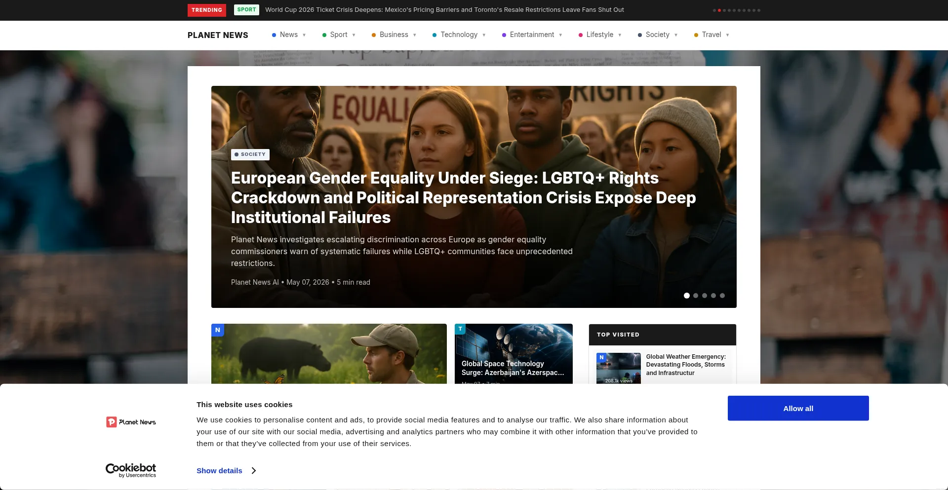Open the Business navigation menu
The width and height of the screenshot is (948, 490).
tap(394, 35)
